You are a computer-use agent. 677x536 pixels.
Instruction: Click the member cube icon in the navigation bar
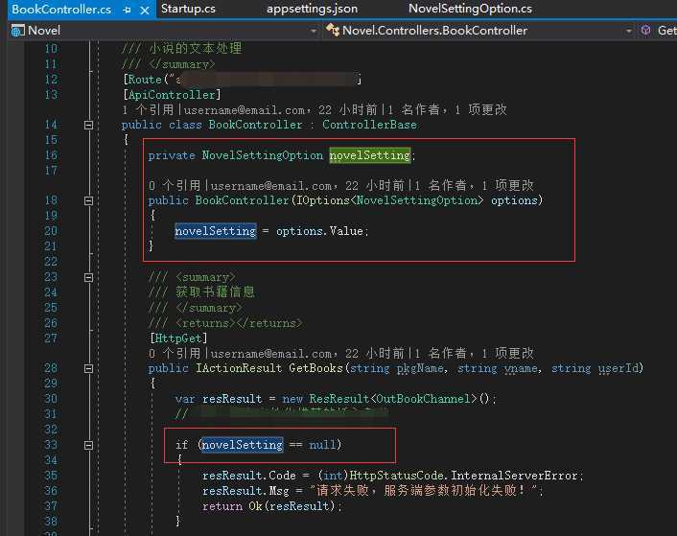tap(645, 31)
